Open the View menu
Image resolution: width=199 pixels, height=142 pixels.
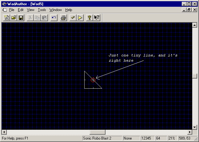click(30, 10)
